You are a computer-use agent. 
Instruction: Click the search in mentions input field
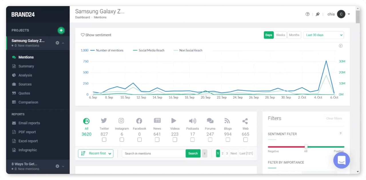154,153
